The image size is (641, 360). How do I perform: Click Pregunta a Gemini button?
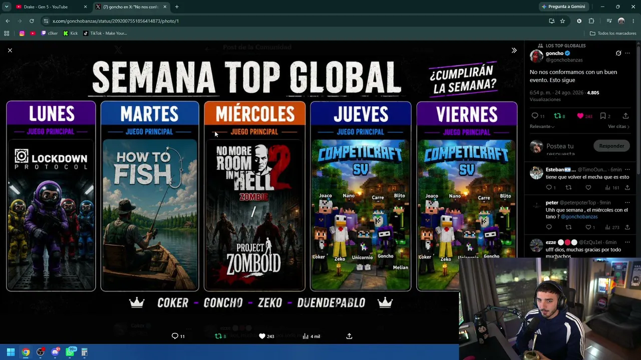click(563, 6)
